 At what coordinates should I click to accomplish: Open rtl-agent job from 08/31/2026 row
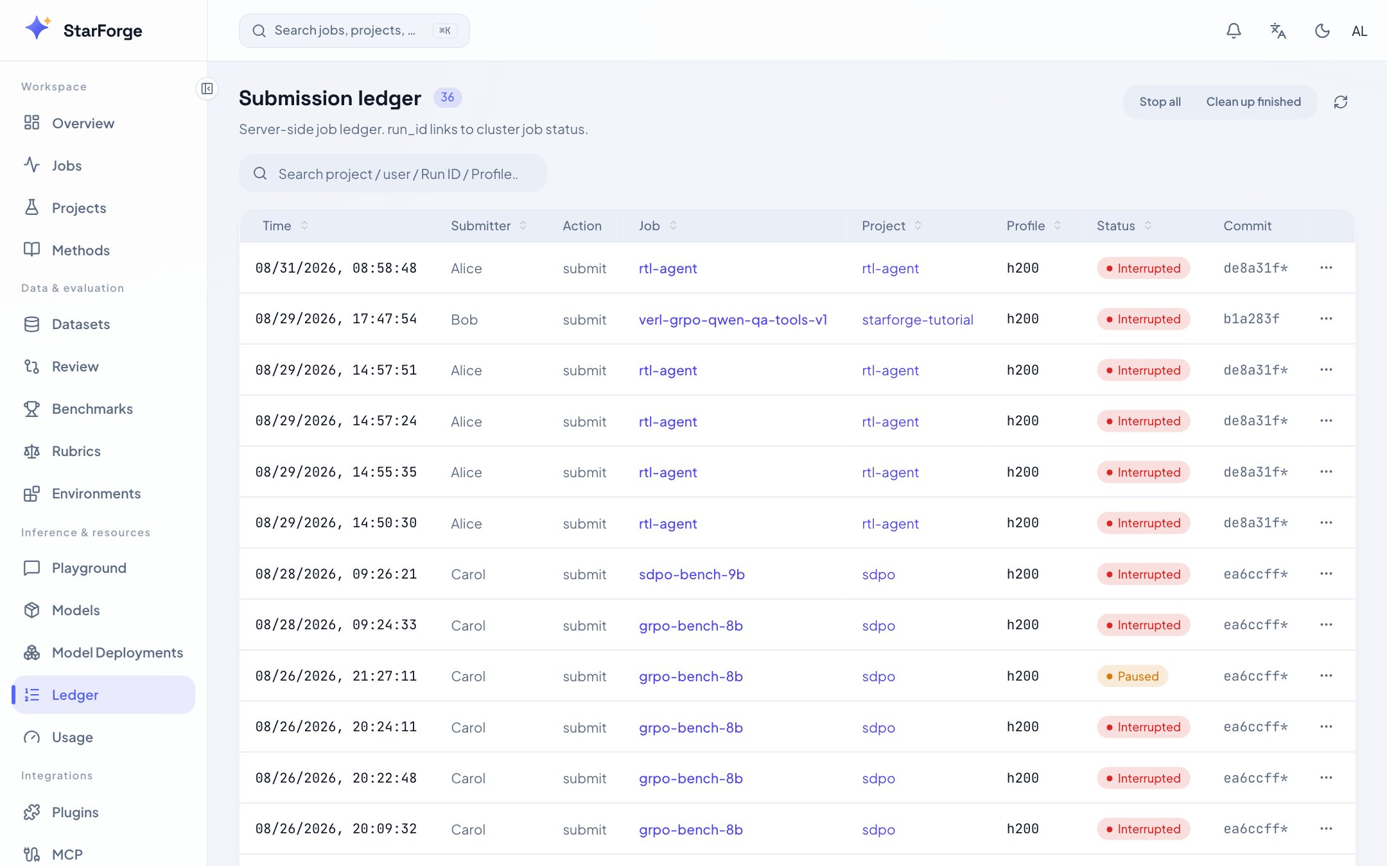click(x=668, y=268)
